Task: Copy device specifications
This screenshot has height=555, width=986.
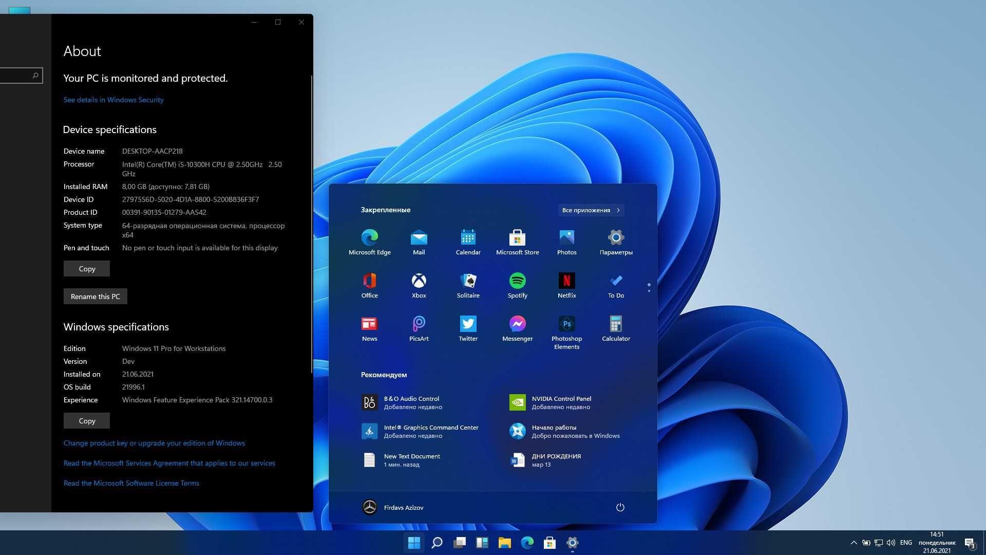Action: click(87, 268)
